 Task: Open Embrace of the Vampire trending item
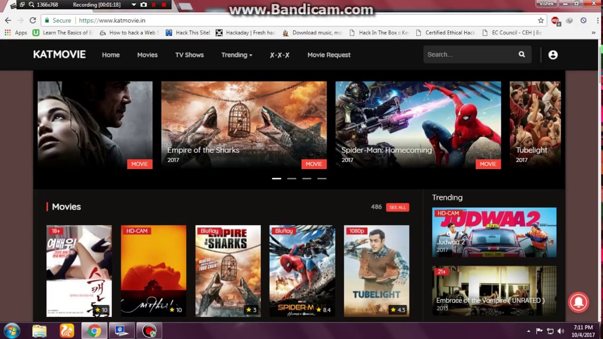coord(494,291)
